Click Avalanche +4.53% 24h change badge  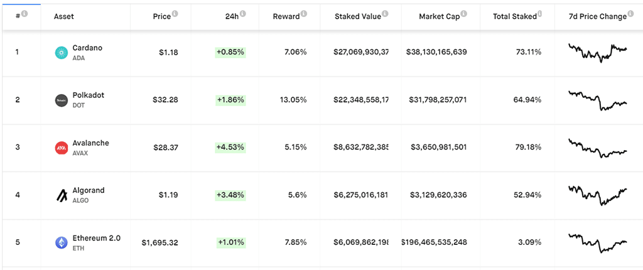point(230,148)
